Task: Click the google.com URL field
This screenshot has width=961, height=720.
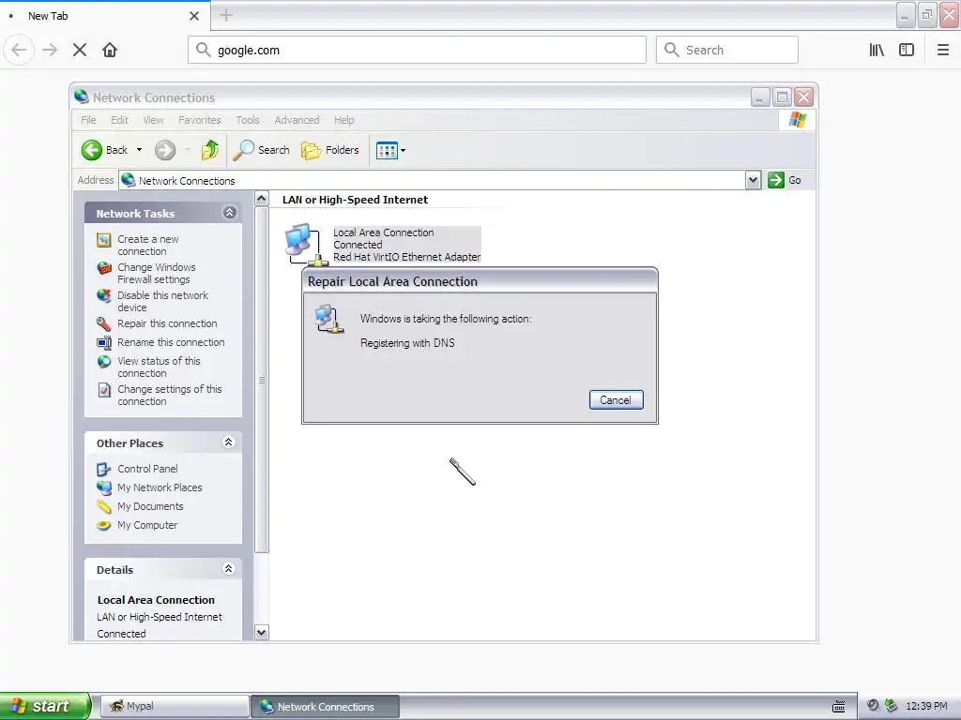Action: pos(417,50)
